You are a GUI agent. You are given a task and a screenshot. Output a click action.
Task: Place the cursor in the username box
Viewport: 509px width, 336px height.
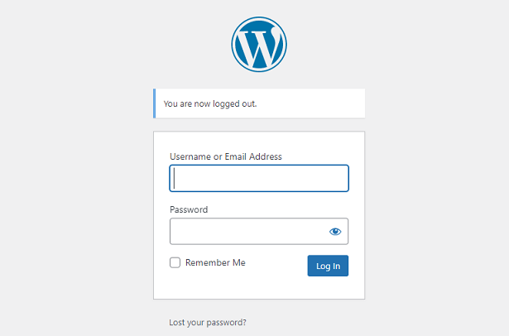point(259,178)
